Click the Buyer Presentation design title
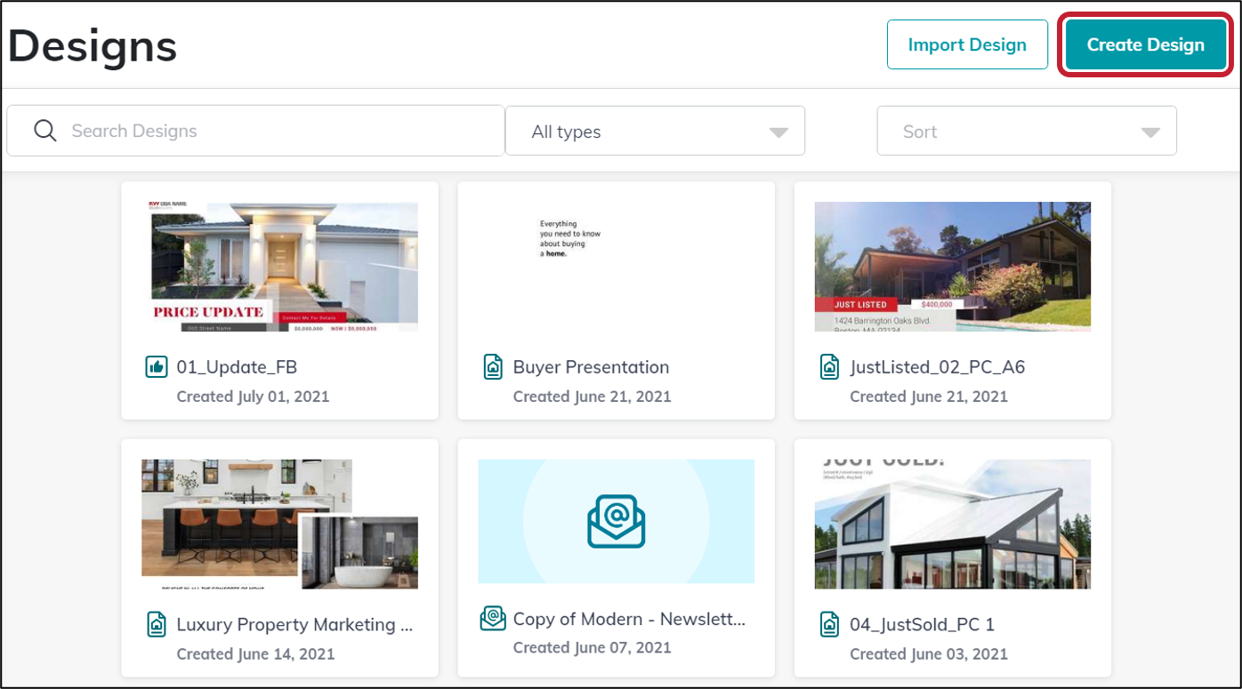This screenshot has width=1242, height=689. [591, 367]
